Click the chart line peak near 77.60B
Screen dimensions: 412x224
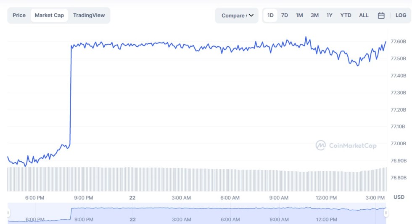pos(306,37)
